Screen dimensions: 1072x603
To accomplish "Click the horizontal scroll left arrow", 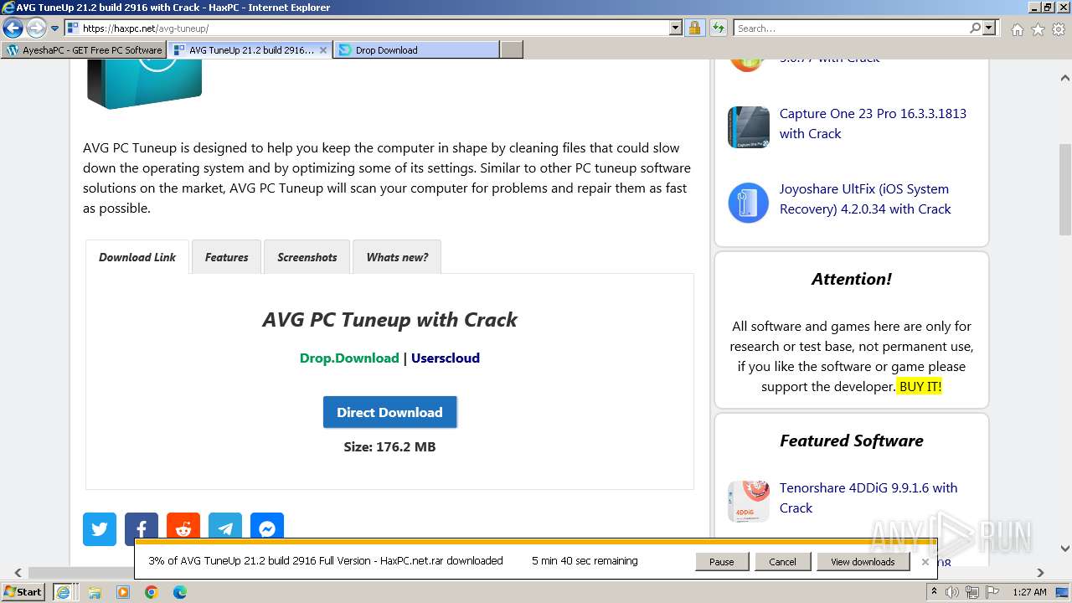I will 17,573.
